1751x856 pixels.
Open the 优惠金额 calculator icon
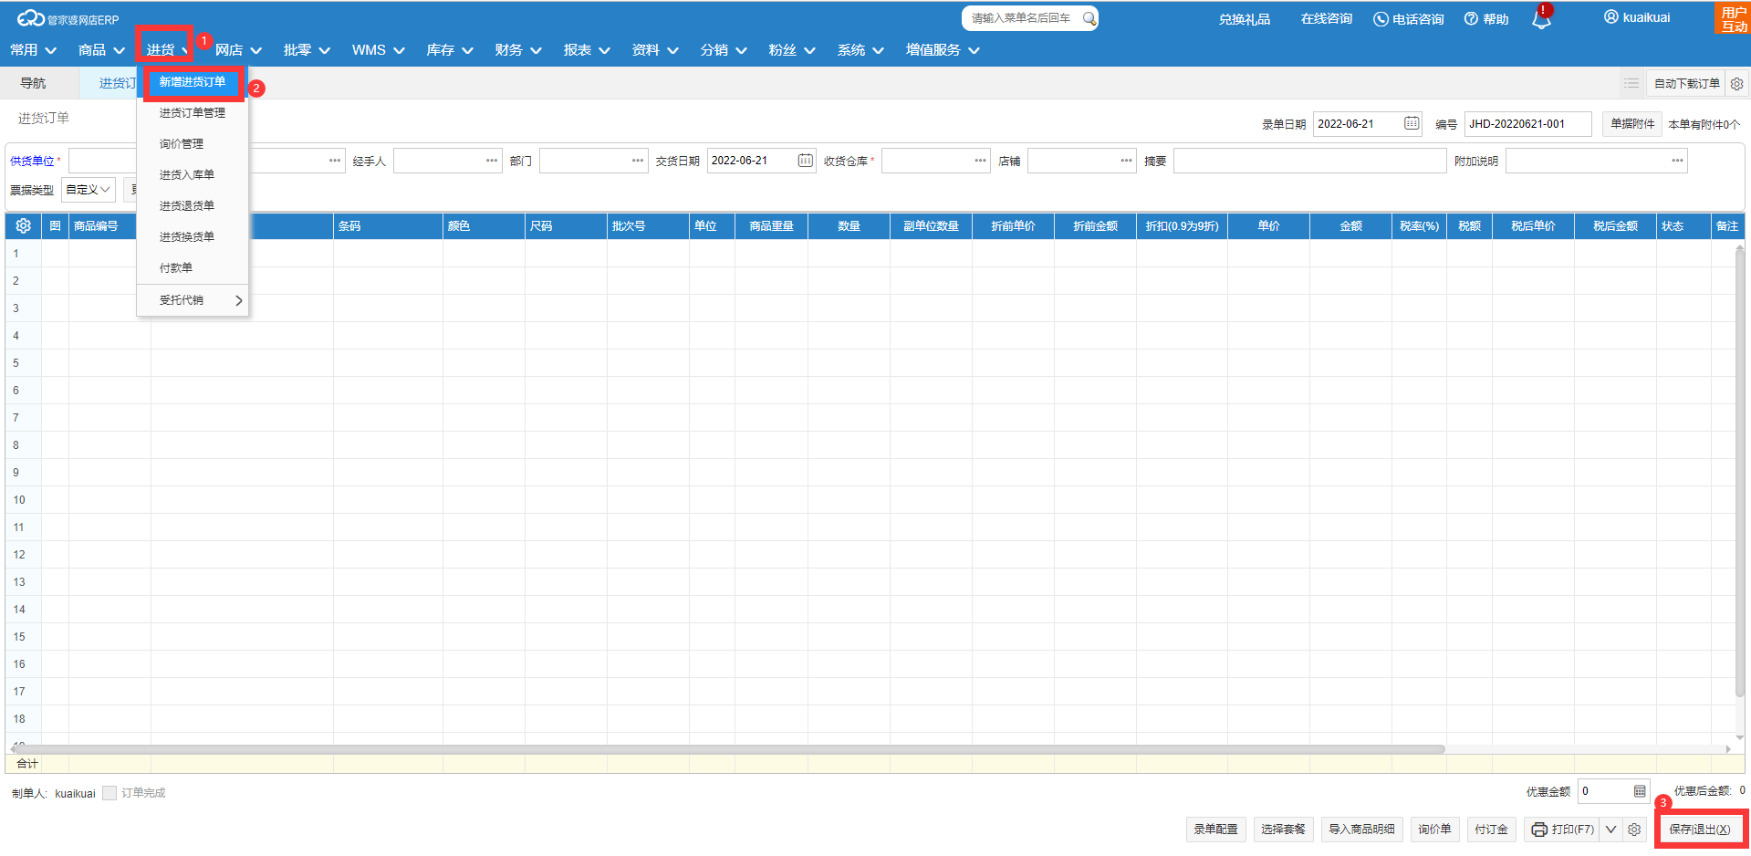1640,791
